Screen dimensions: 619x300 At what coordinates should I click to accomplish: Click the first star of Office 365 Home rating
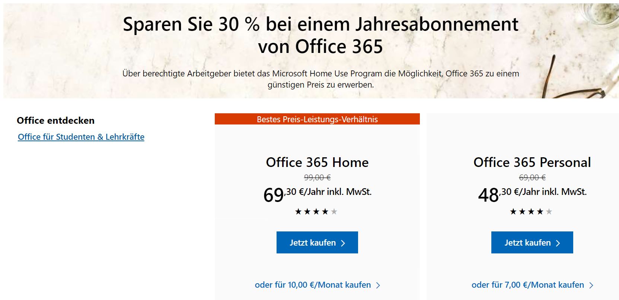coord(298,212)
